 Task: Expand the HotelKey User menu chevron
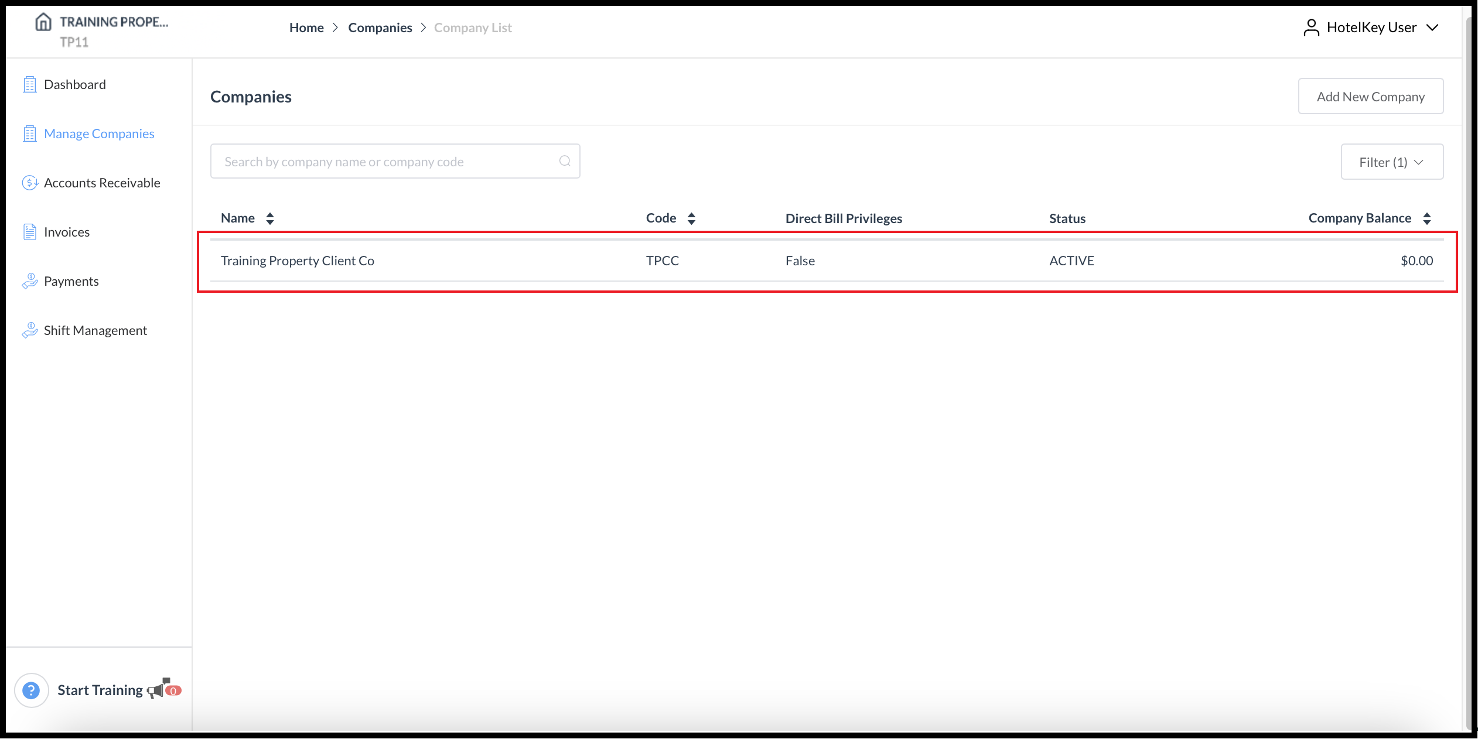[1432, 28]
